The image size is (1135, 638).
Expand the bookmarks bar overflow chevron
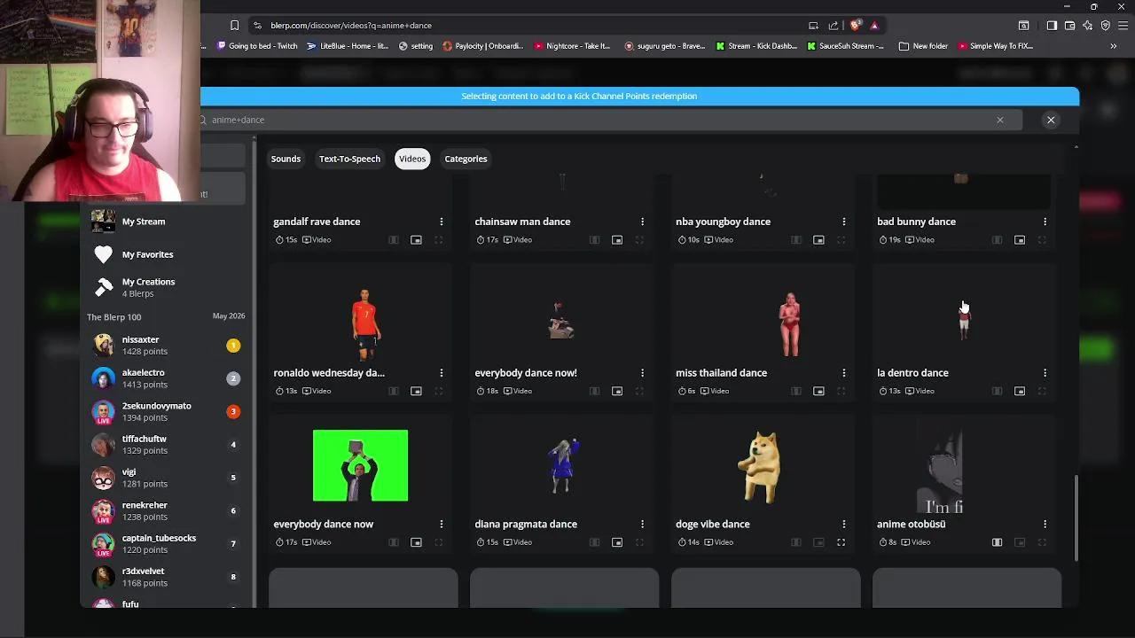click(1113, 46)
